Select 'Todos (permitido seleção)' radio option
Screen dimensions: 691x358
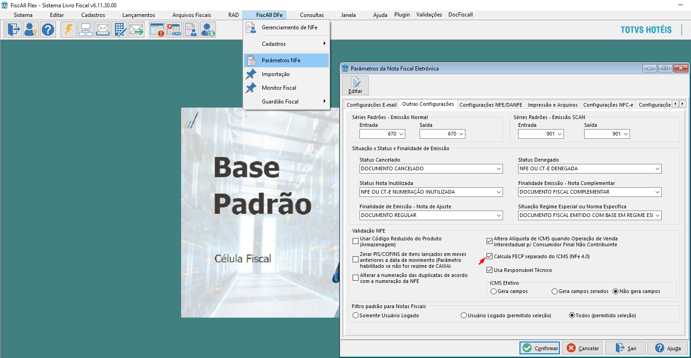(572, 315)
